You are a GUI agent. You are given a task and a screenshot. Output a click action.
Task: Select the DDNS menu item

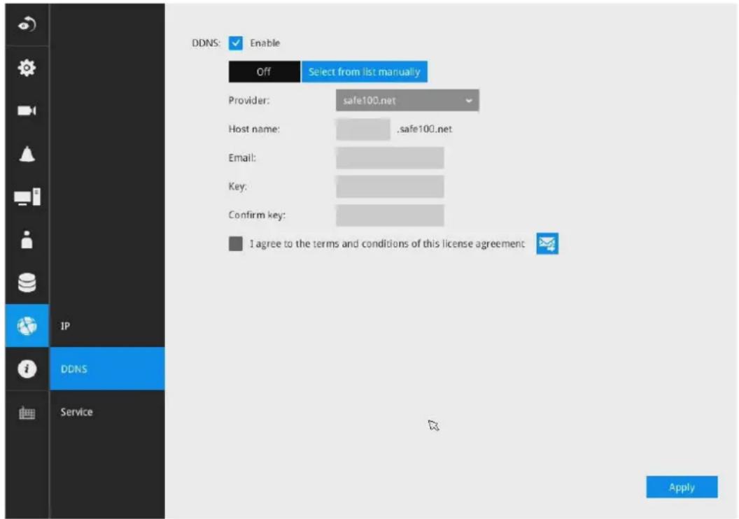pyautogui.click(x=108, y=369)
